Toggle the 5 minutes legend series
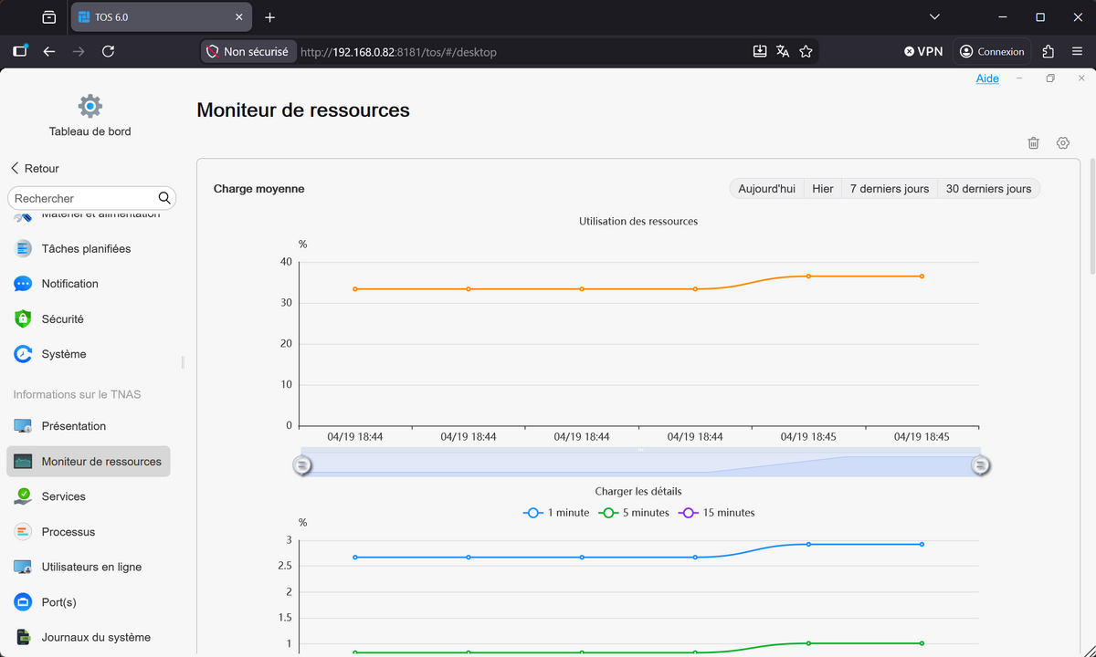Image resolution: width=1096 pixels, height=657 pixels. click(x=634, y=513)
